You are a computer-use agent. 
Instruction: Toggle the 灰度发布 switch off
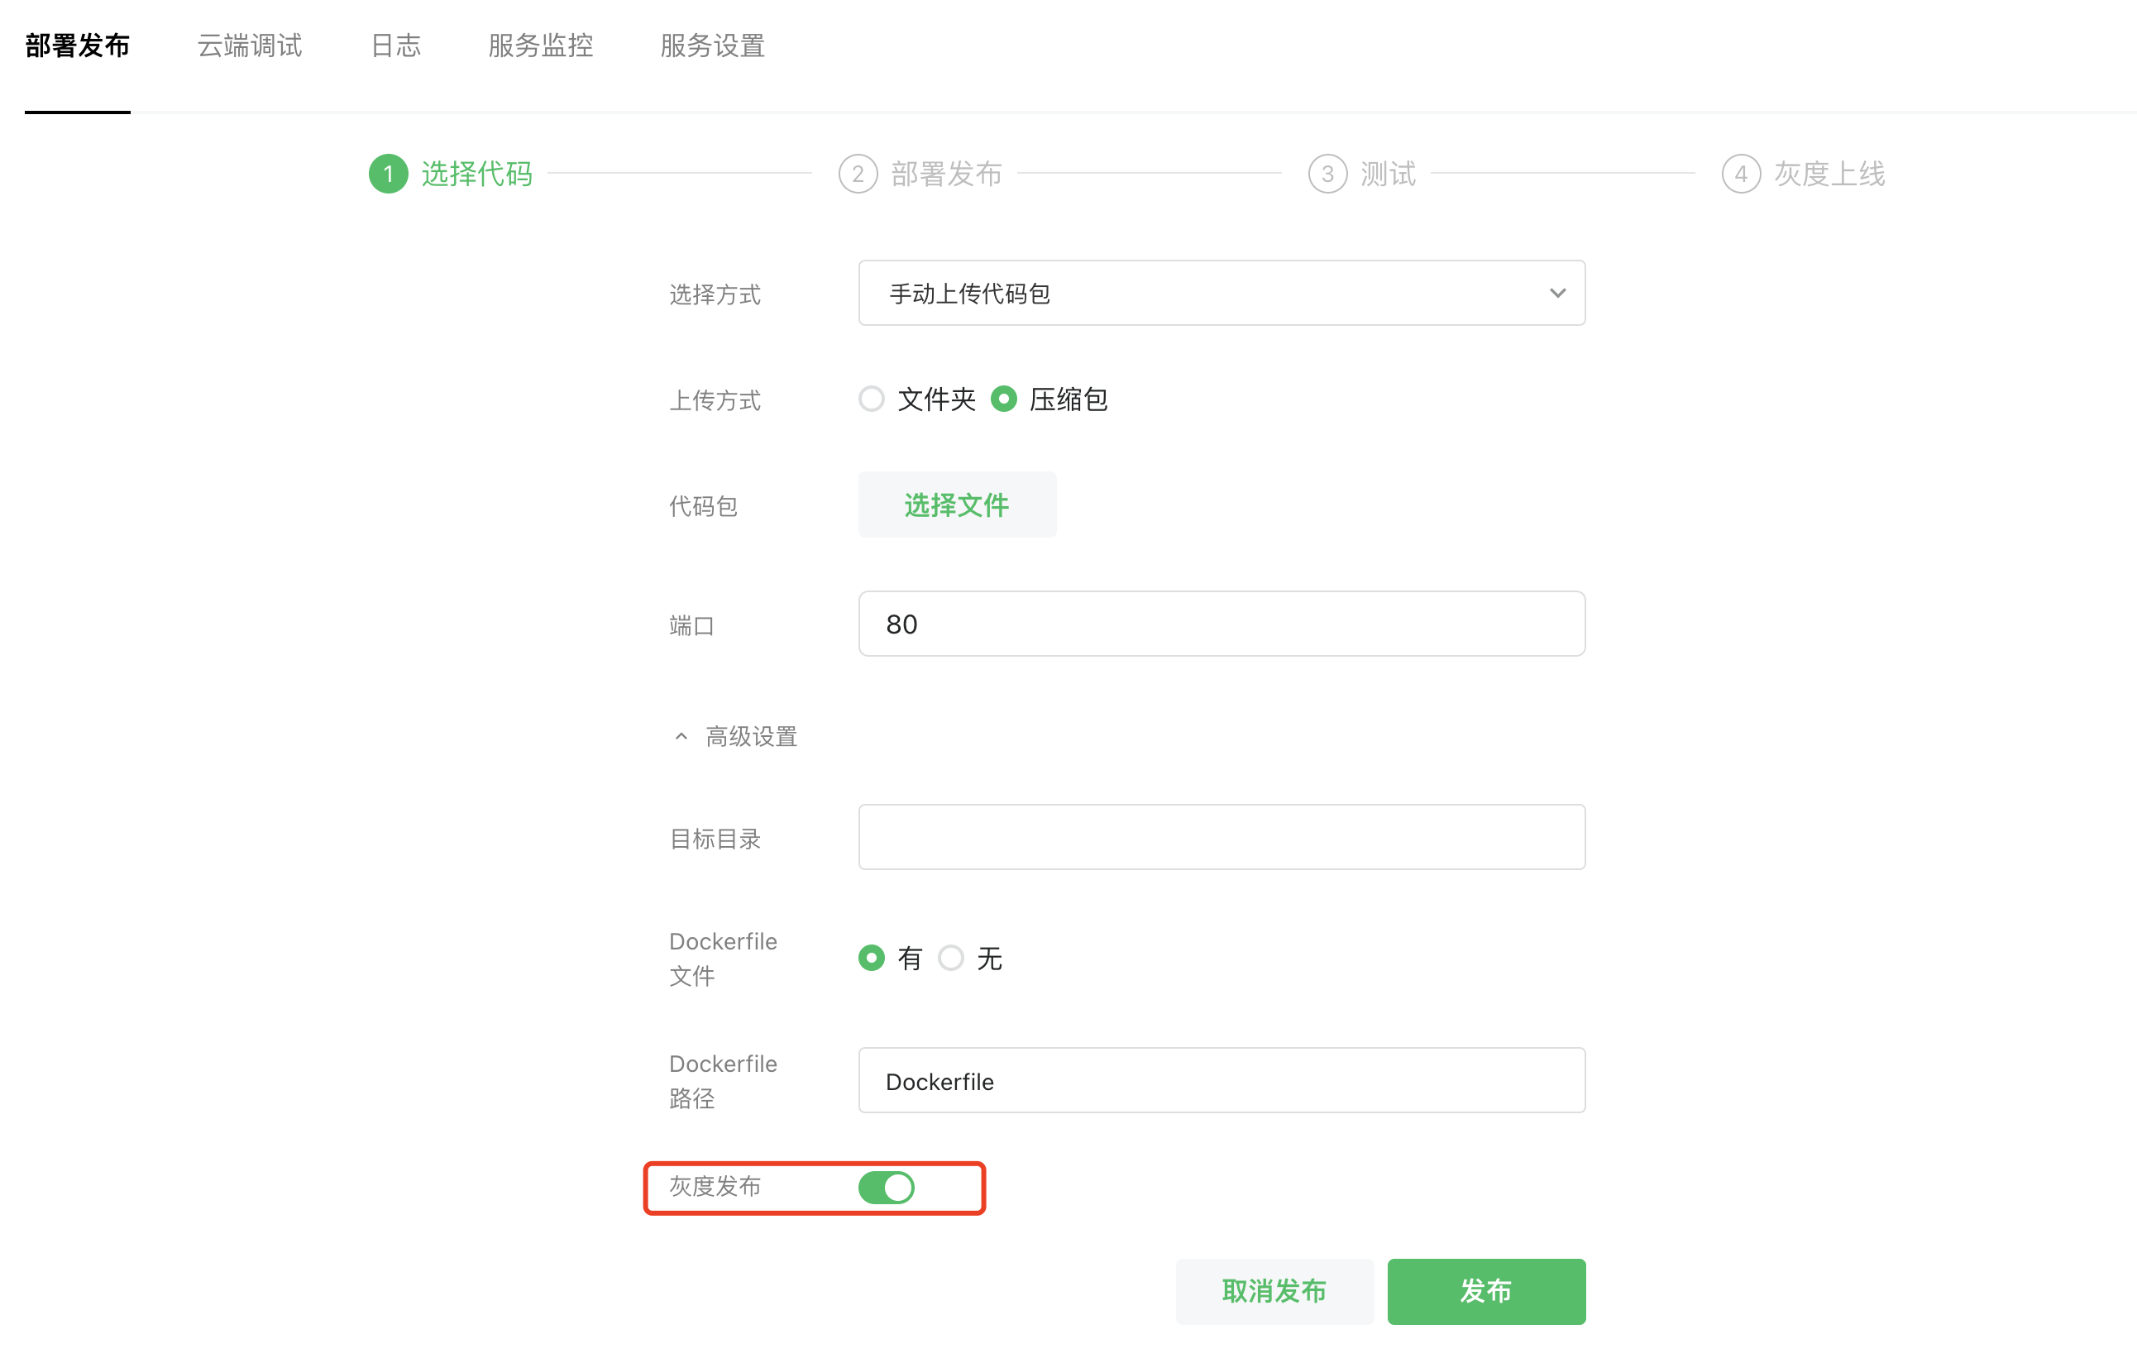(x=886, y=1188)
